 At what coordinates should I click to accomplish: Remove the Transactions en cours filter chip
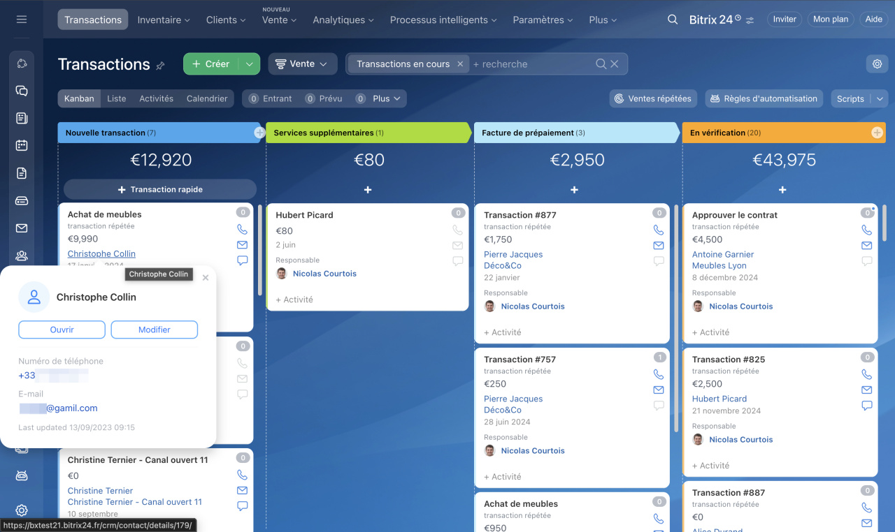[x=460, y=64]
